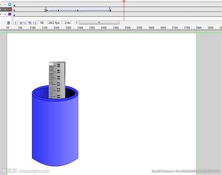Toggle the red layer outline color box
222x175 pixels.
point(10,9)
